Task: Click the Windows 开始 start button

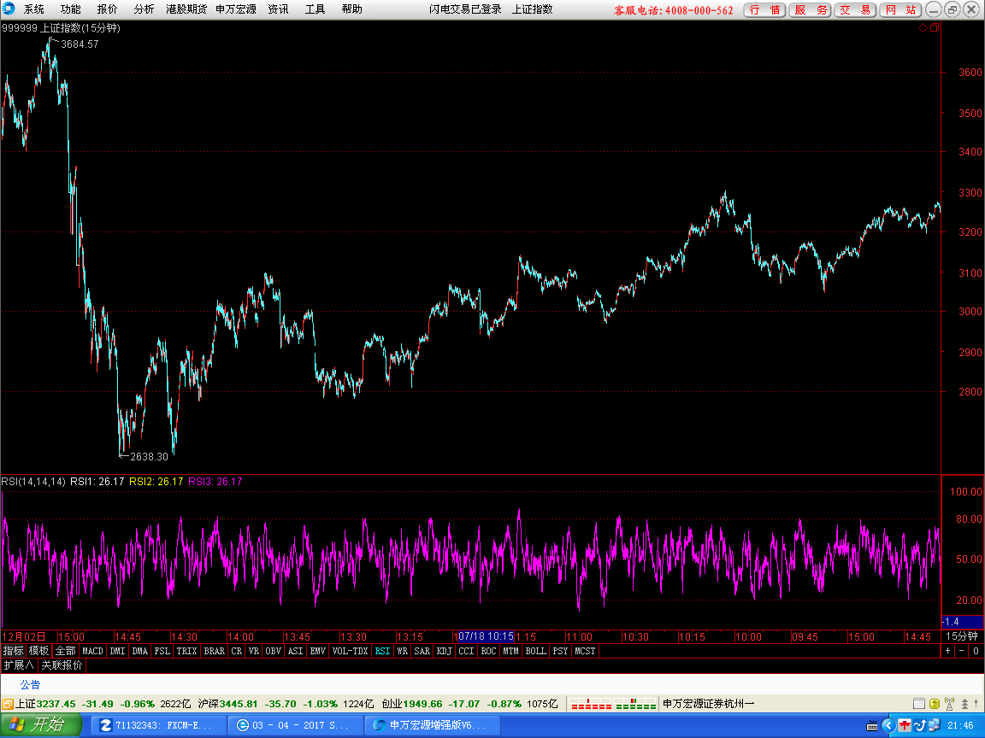Action: point(41,725)
